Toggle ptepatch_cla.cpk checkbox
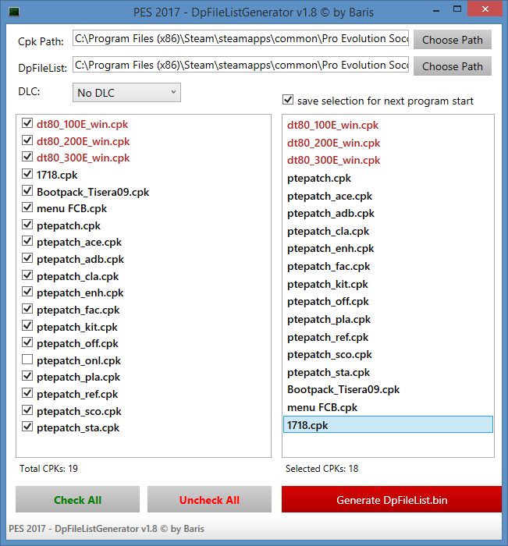The width and height of the screenshot is (508, 546). (27, 275)
